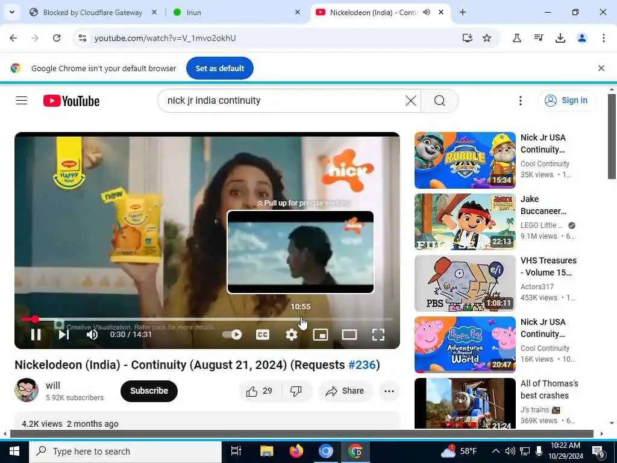617x463 pixels.
Task: Toggle the autoplay switch
Action: click(232, 335)
